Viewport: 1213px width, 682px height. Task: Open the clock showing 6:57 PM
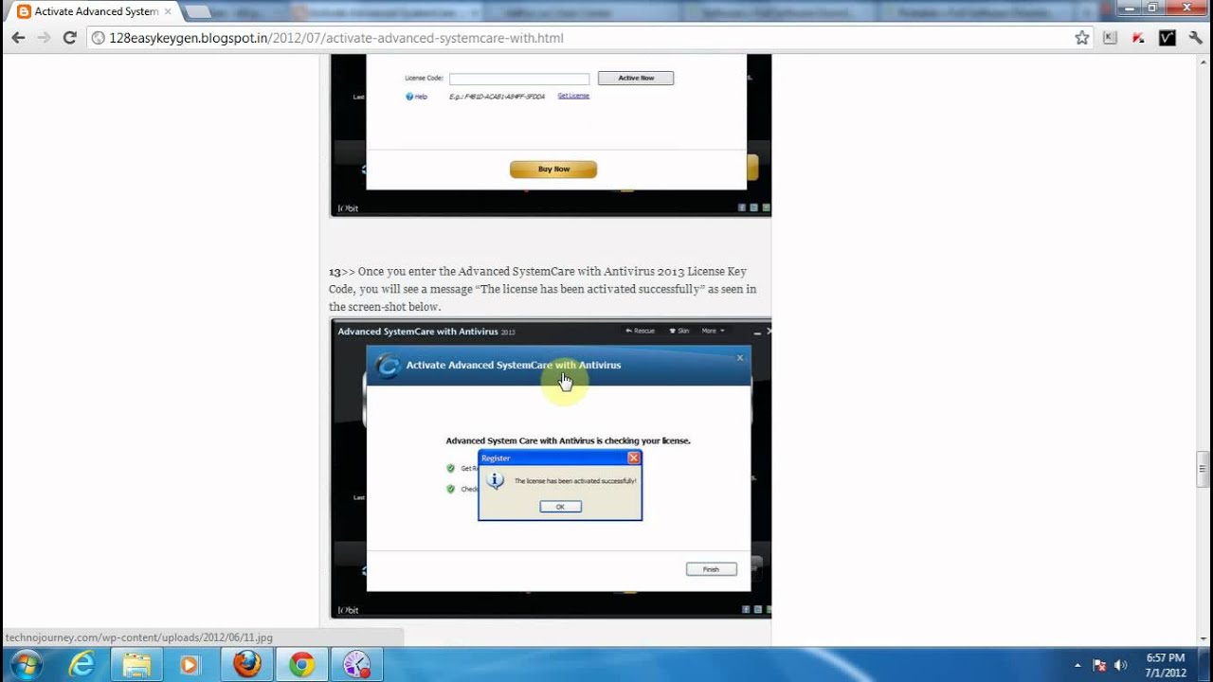coord(1166,665)
